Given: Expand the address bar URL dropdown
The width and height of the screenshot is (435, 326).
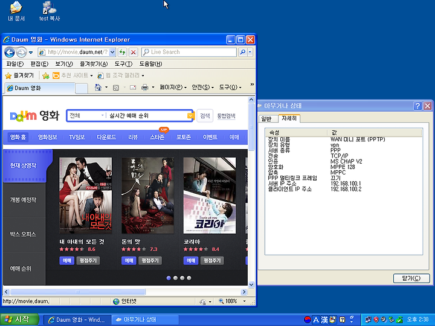Looking at the screenshot, I should coord(112,52).
